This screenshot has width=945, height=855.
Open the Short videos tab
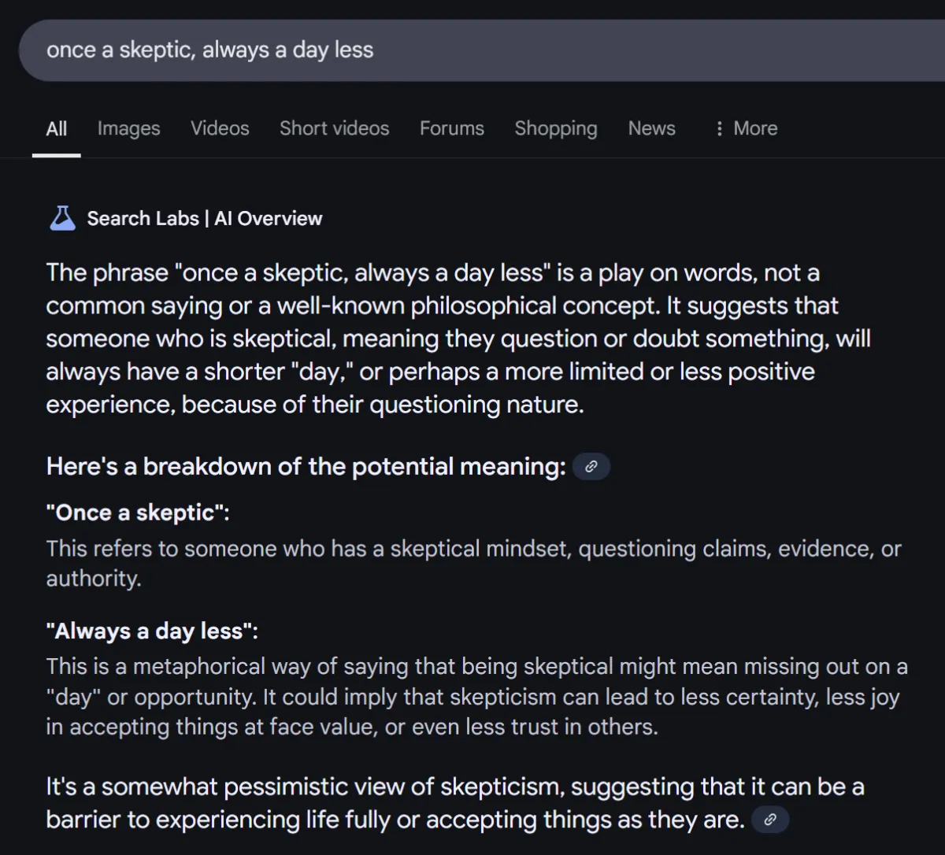coord(334,128)
